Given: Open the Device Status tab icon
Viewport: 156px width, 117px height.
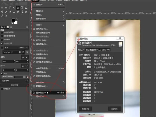Looking at the screenshot, I should coord(11,27).
